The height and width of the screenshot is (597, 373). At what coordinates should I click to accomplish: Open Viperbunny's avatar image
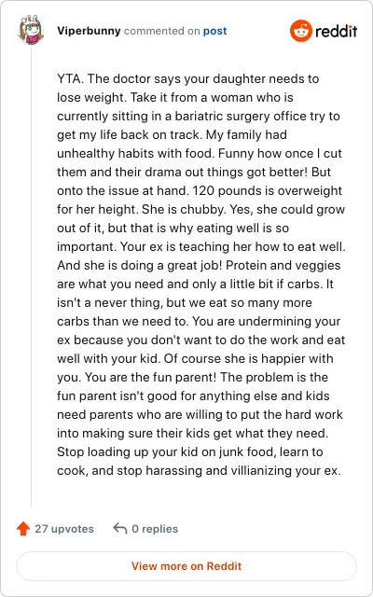pos(31,31)
